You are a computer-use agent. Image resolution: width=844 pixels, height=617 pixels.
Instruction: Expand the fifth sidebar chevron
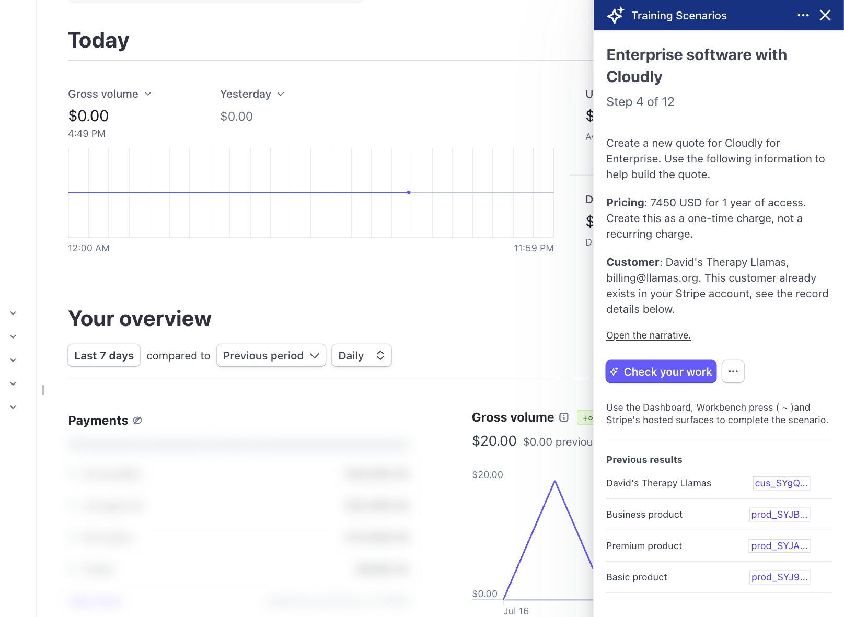pyautogui.click(x=13, y=408)
